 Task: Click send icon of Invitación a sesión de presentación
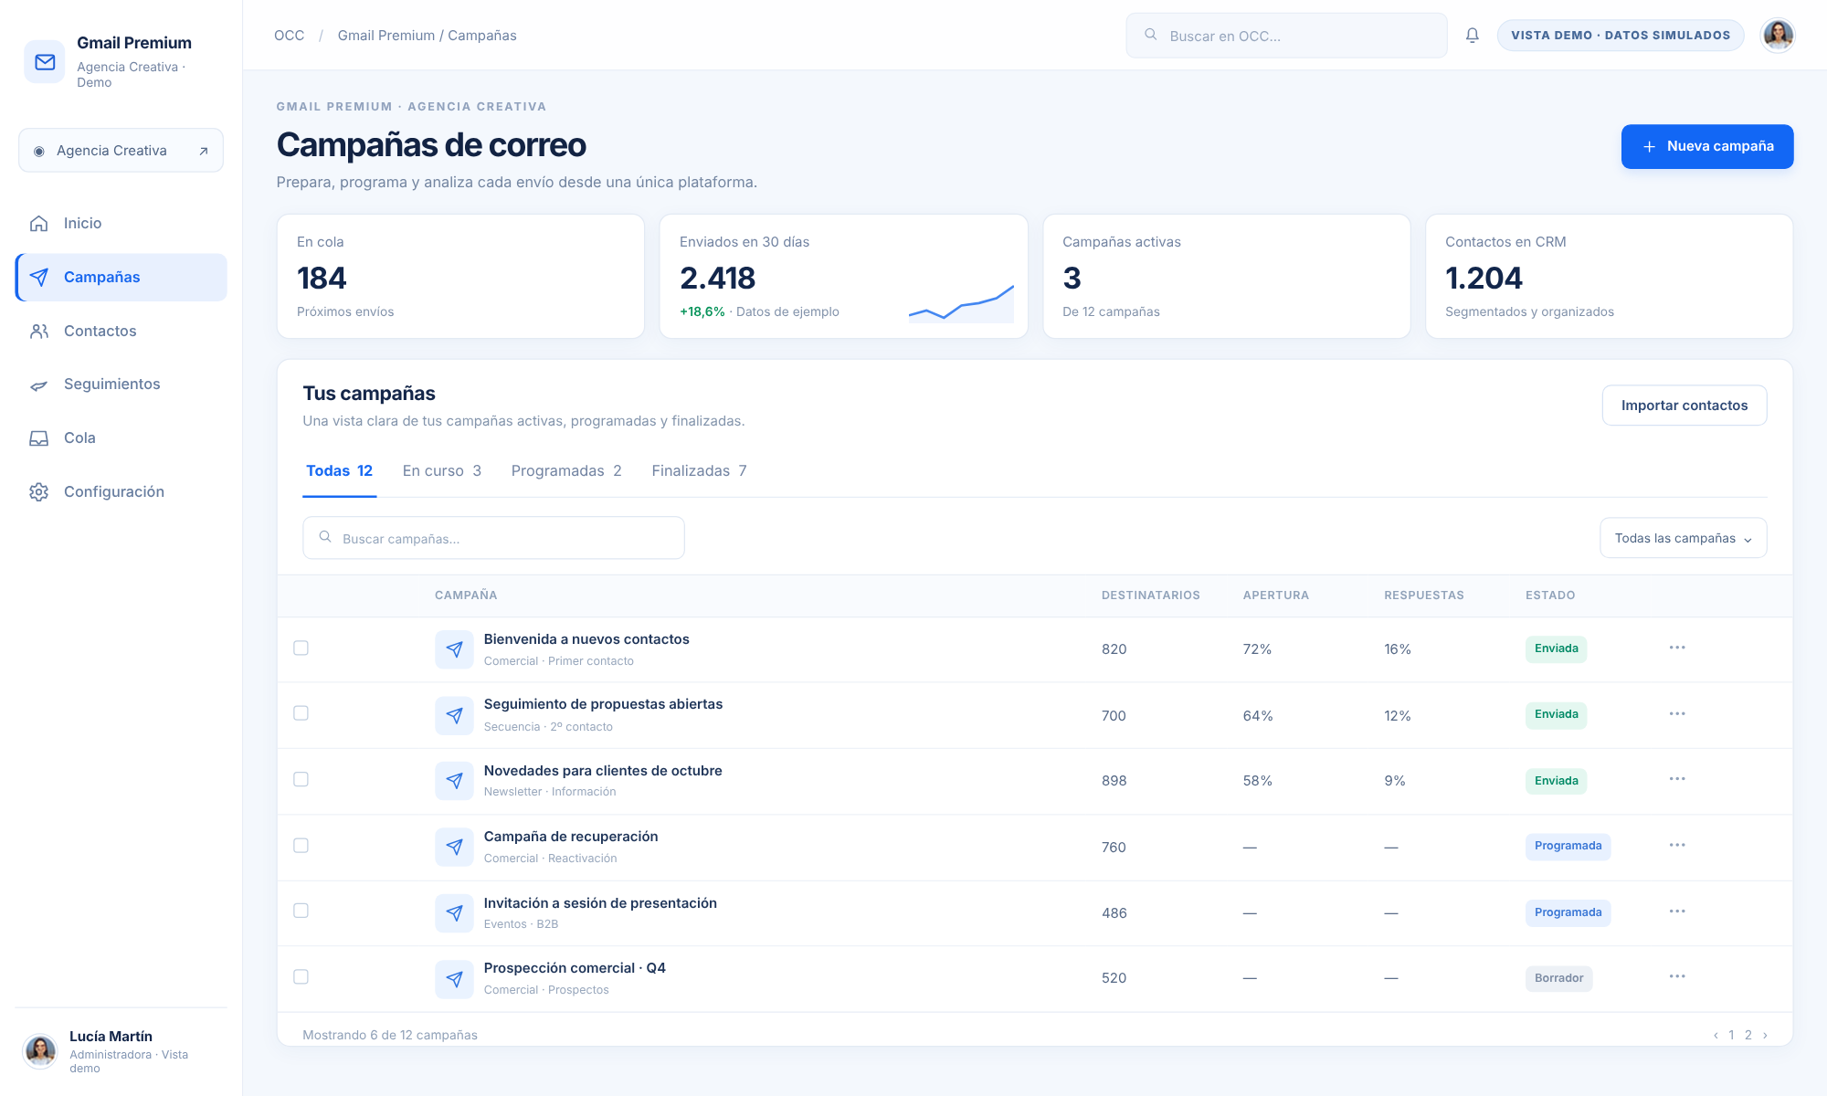tap(454, 912)
